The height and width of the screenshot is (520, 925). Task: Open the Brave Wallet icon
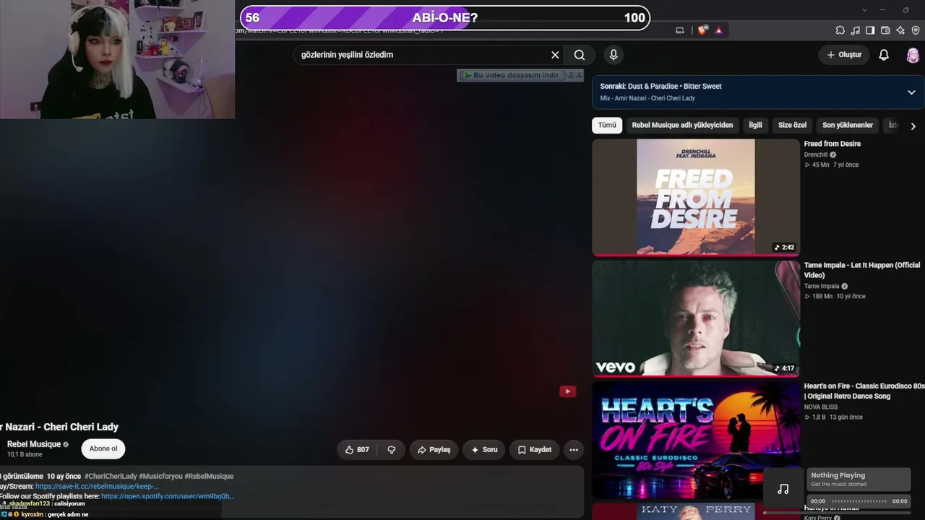pyautogui.click(x=885, y=30)
